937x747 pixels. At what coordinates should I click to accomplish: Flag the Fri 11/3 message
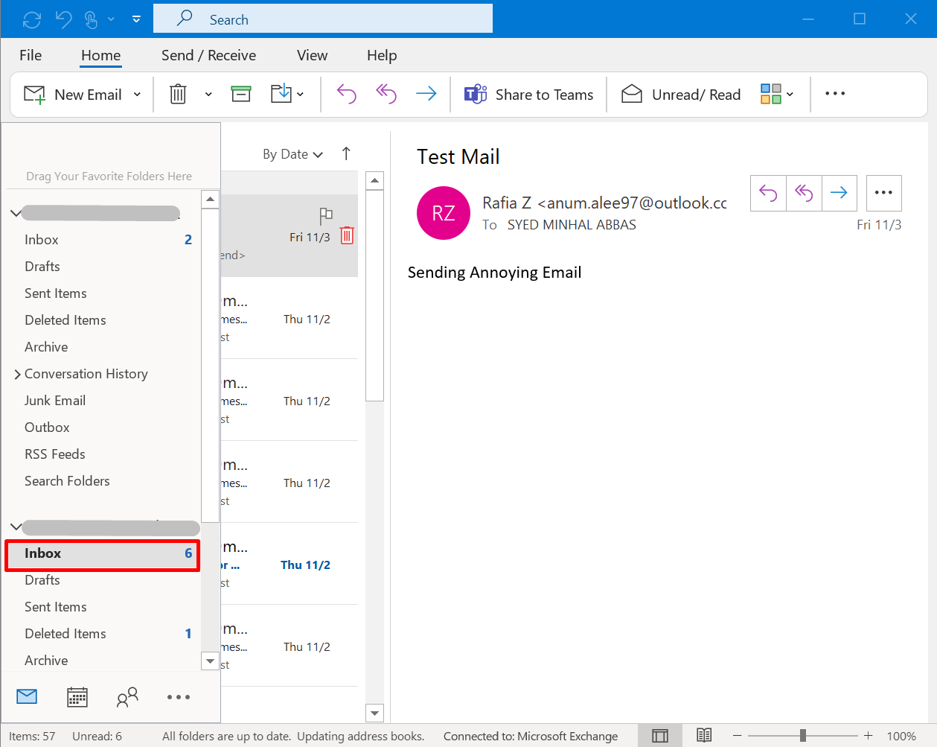click(325, 216)
